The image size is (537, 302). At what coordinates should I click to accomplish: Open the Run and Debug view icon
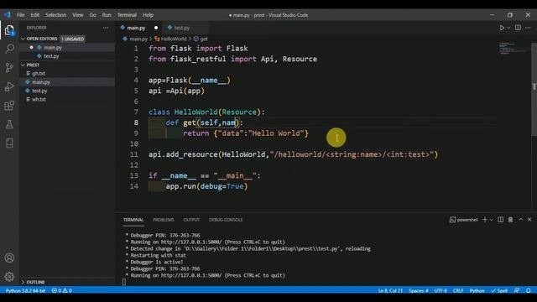point(9,86)
